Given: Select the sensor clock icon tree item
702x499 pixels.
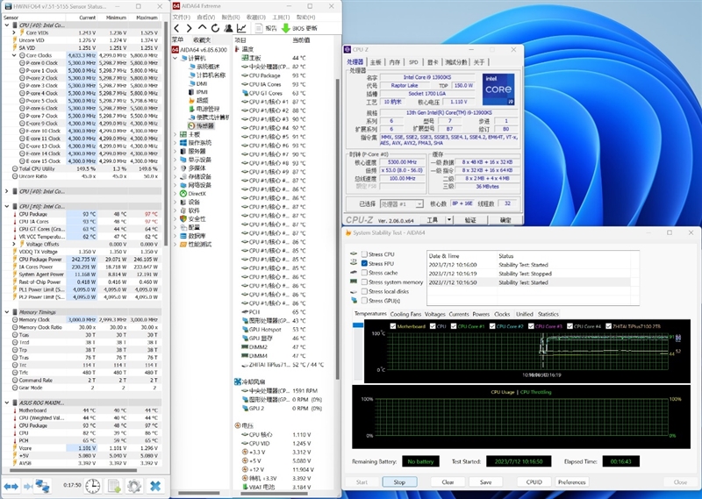Looking at the screenshot, I should (x=191, y=125).
